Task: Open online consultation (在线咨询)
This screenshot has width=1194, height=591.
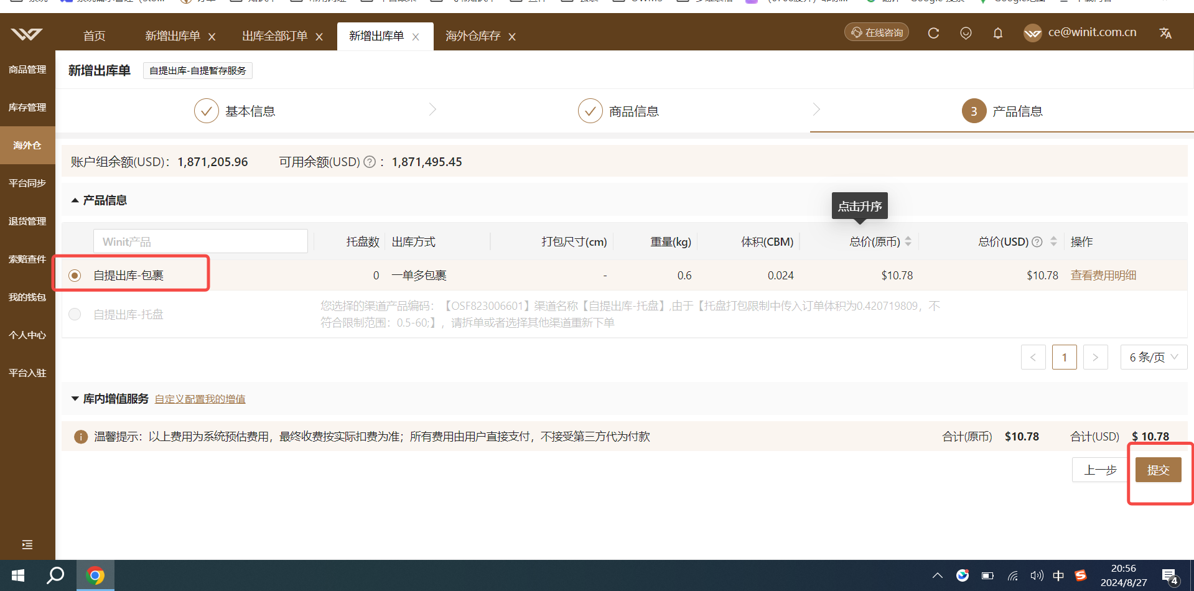Action: point(877,32)
